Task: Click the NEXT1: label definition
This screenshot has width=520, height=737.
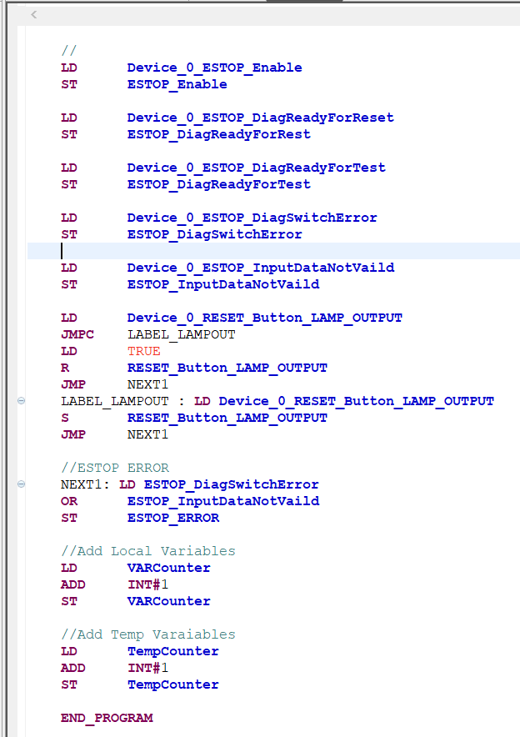Action: (85, 484)
